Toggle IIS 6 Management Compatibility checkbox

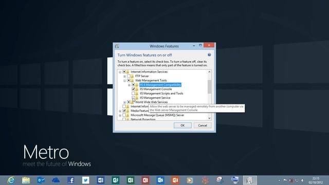pos(133,85)
